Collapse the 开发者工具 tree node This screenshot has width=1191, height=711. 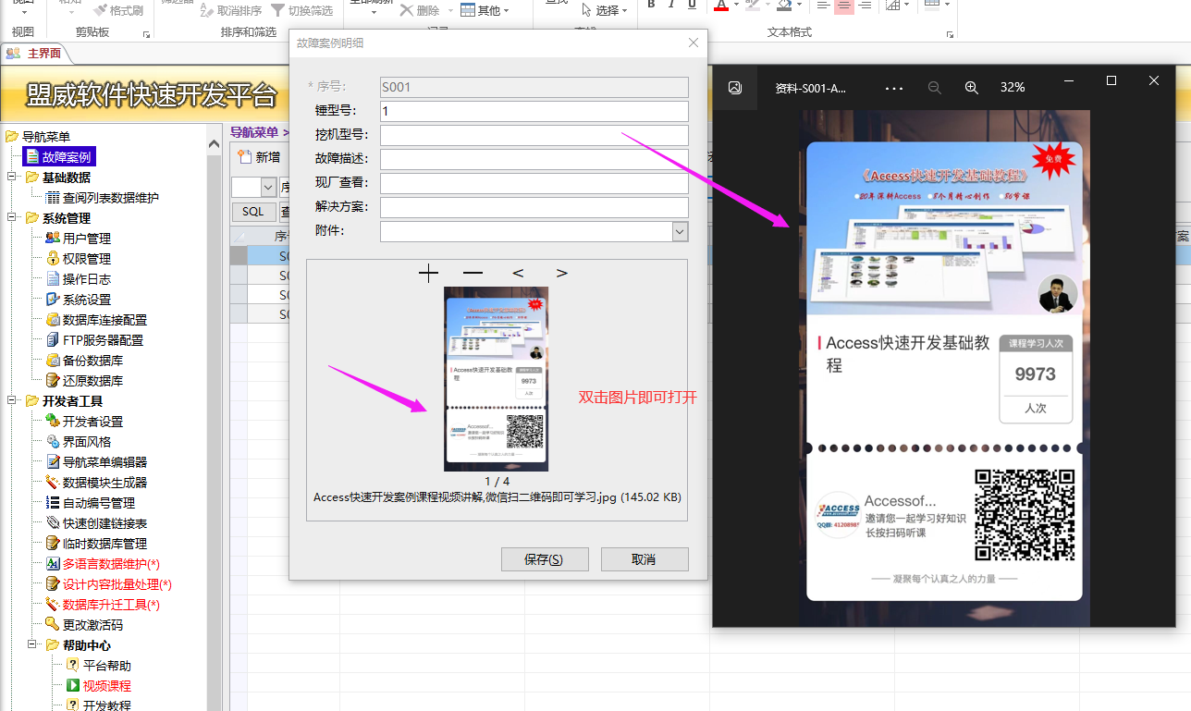click(12, 401)
